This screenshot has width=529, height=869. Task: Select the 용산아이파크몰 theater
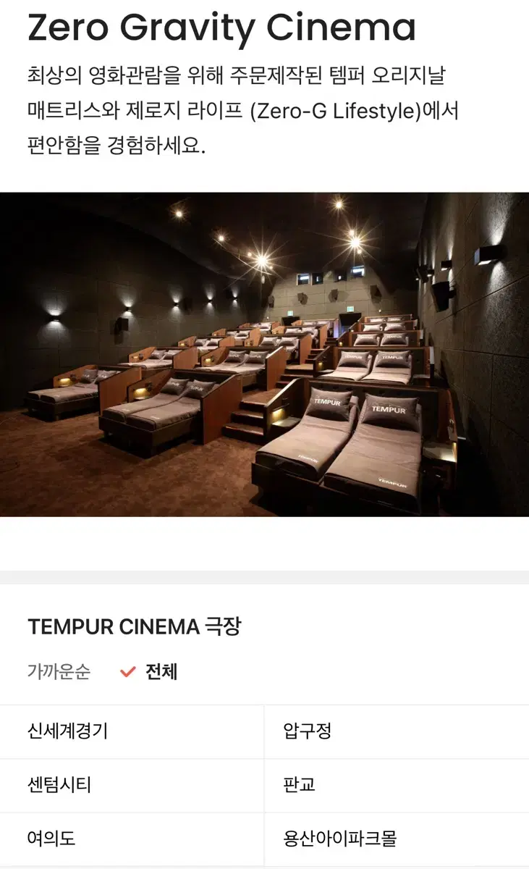coord(397,839)
